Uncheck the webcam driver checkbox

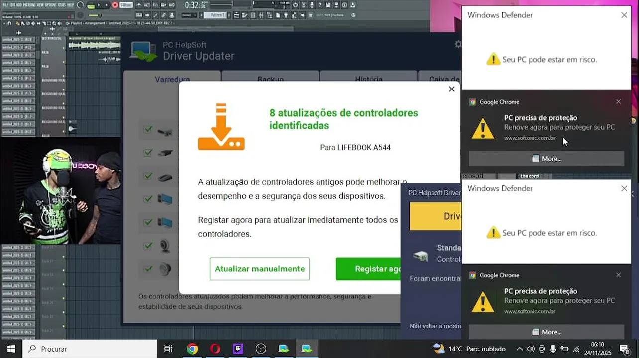coord(148,246)
